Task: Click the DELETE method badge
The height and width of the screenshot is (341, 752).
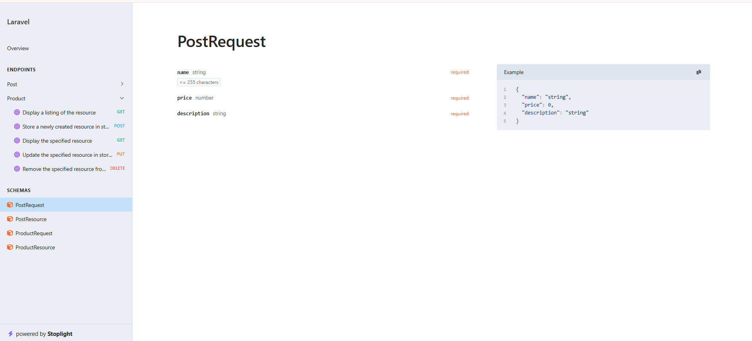Action: [x=117, y=169]
